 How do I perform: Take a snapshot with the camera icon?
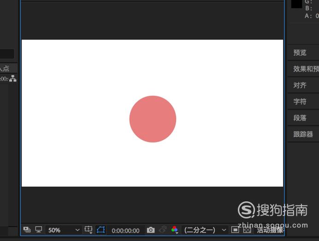pos(151,230)
